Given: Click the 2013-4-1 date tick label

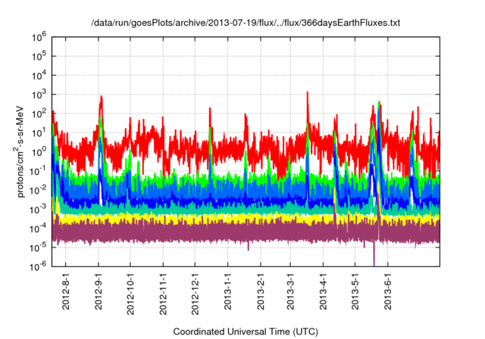Looking at the screenshot, I should point(324,292).
